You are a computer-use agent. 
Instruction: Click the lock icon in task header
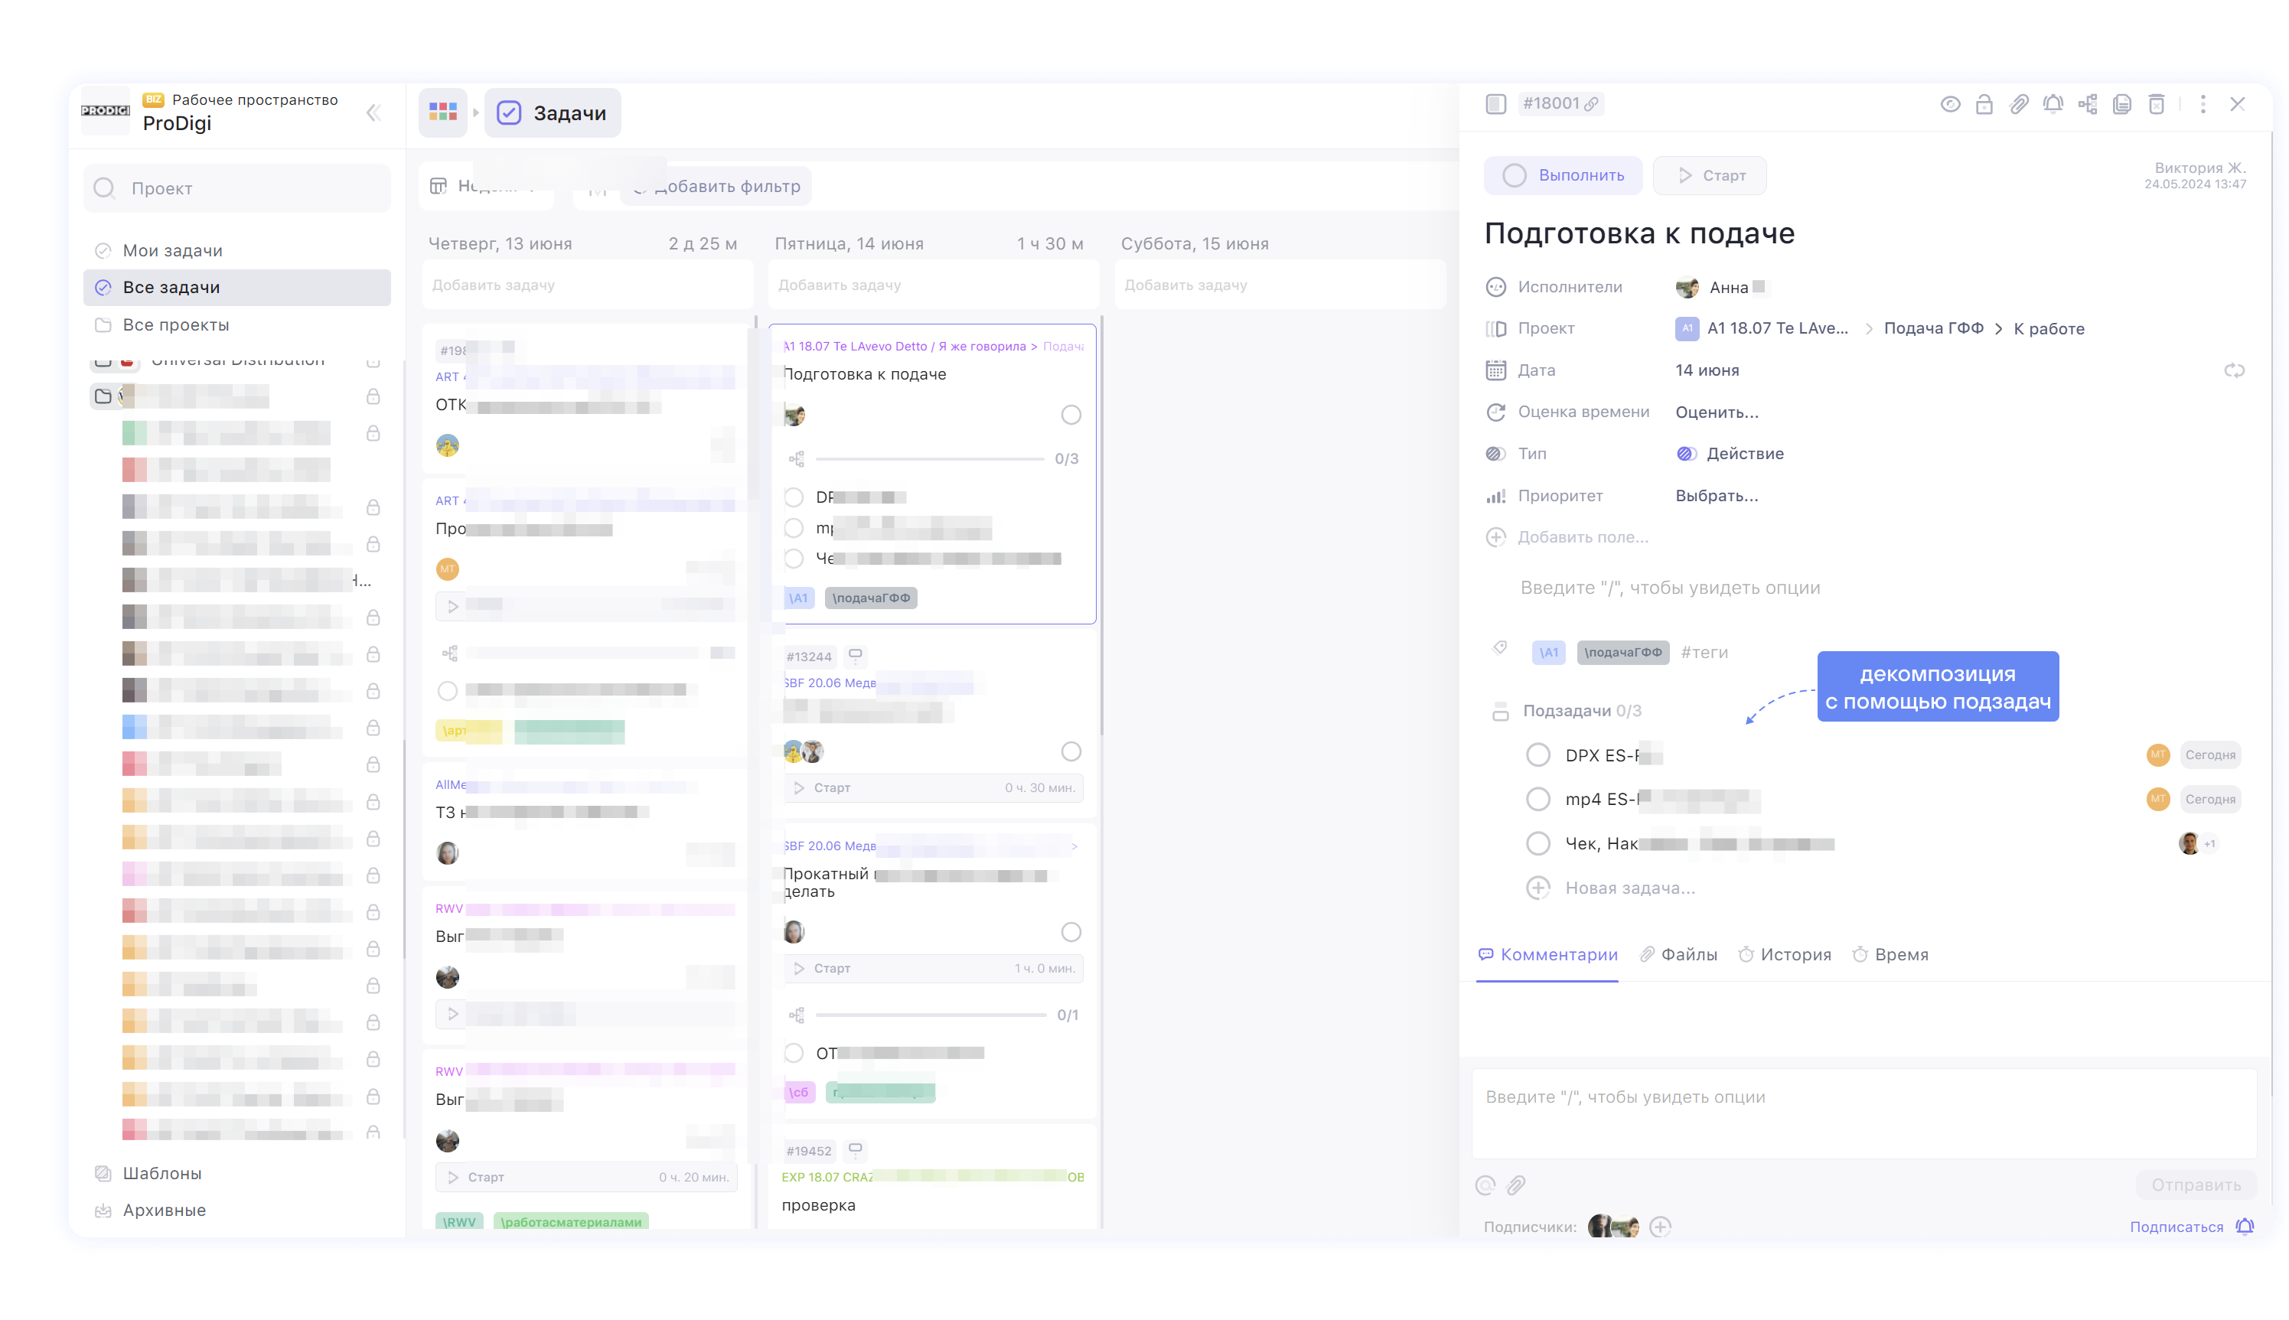point(1984,104)
